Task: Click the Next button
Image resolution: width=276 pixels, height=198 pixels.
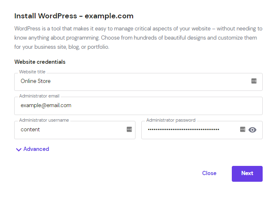Action: tap(247, 174)
